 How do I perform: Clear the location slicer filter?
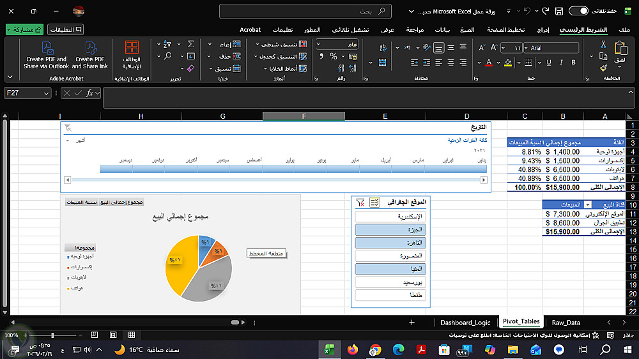point(360,202)
